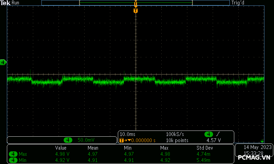This screenshot has height=164, width=274.
Task: Click the rising edge trigger slope icon
Action: coord(218,134)
